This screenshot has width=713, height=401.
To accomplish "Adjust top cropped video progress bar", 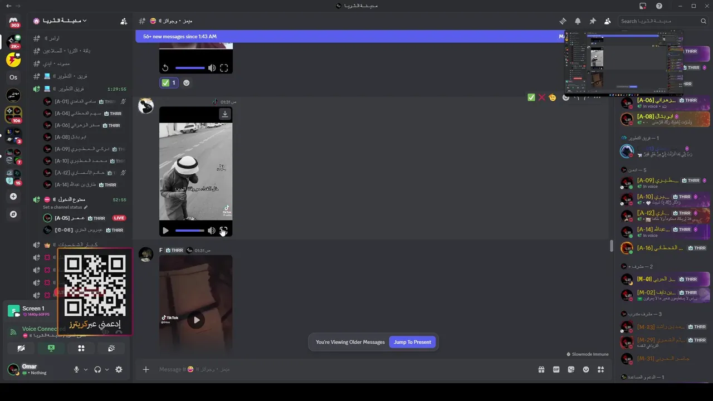I will click(189, 68).
